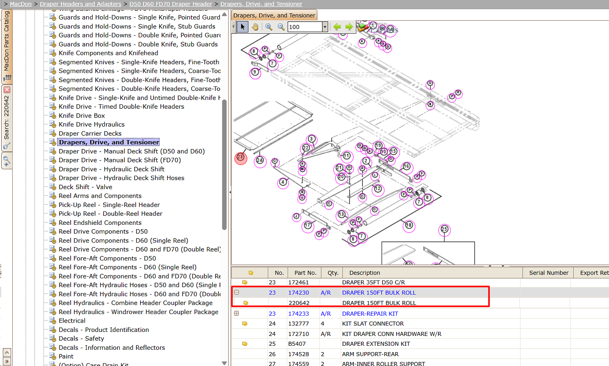Click the catalog tree vertical scrollbar thumb
Image resolution: width=609 pixels, height=366 pixels.
coord(224,164)
